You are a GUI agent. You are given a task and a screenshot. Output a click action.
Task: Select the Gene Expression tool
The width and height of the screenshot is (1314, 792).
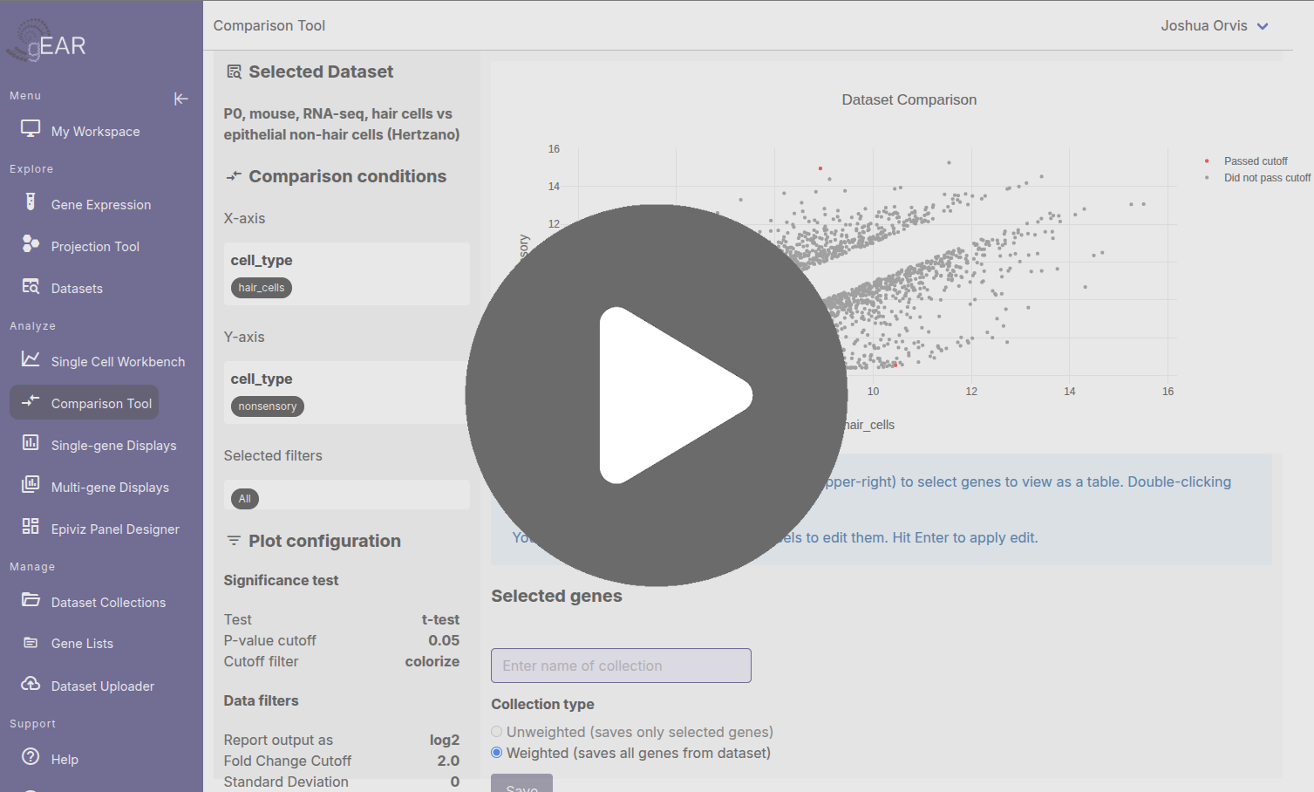[100, 204]
